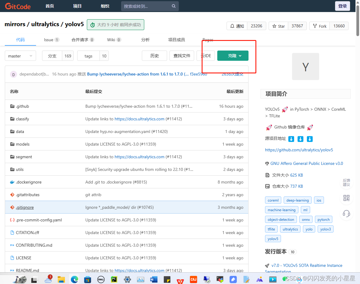Click the 历史 history button
Viewport: 360px width, 284px height.
click(154, 56)
